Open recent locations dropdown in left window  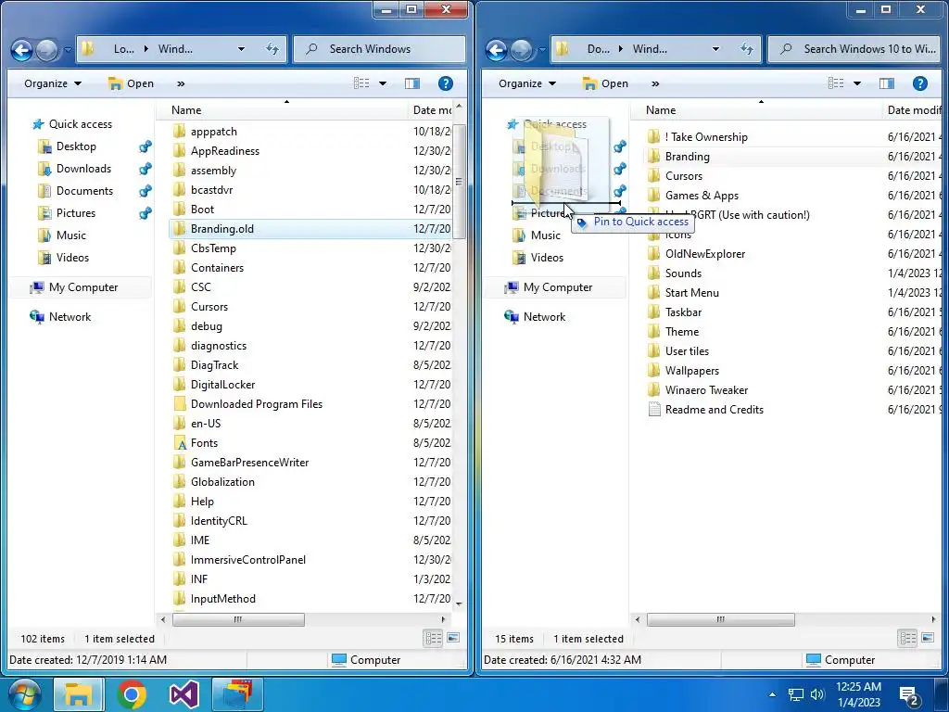pos(67,50)
